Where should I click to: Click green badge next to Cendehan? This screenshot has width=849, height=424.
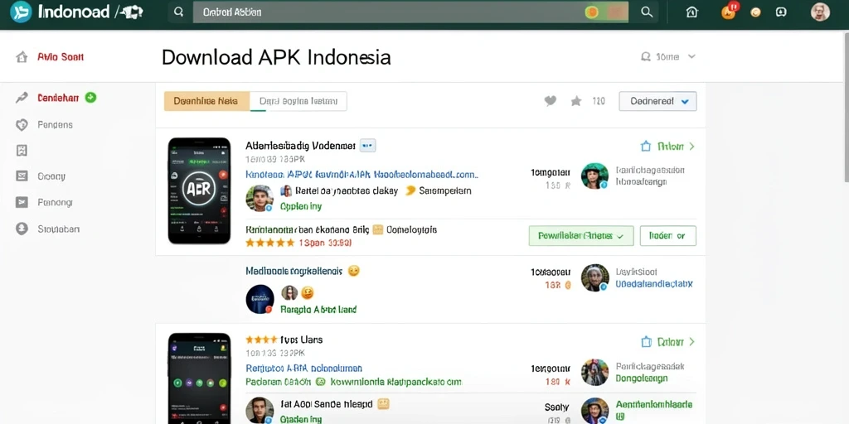(x=90, y=98)
